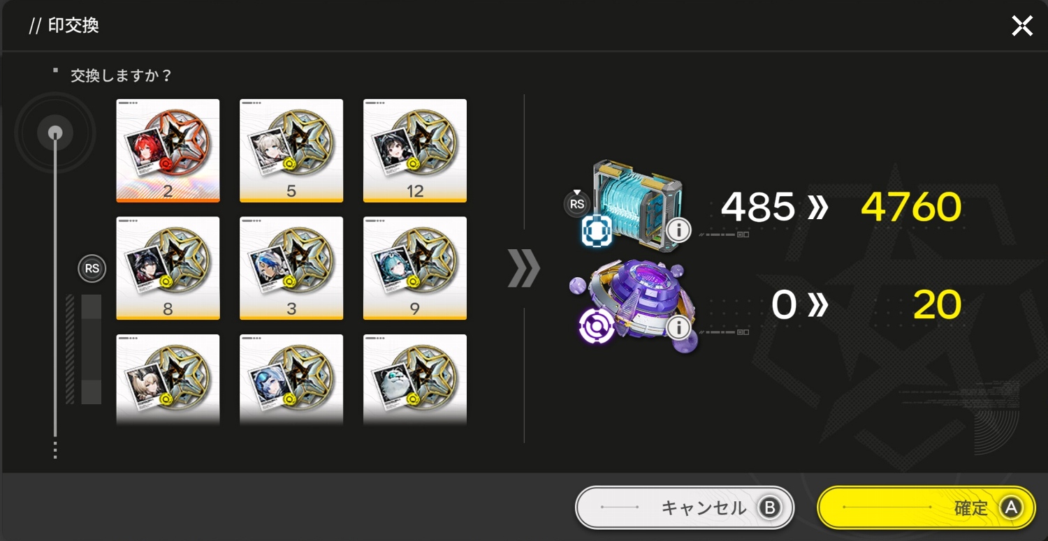The height and width of the screenshot is (541, 1048).
Task: Select the white creature token card
Action: tap(415, 380)
